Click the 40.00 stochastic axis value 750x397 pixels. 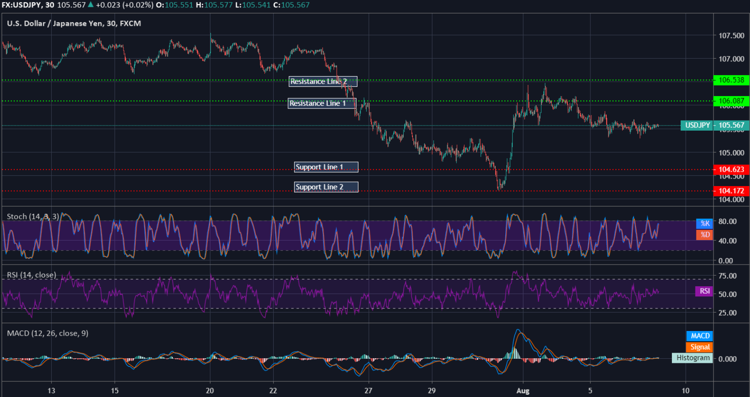tap(728, 241)
